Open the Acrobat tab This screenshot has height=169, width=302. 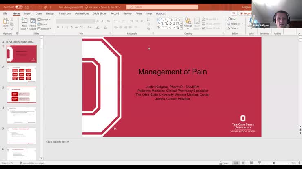(161, 13)
